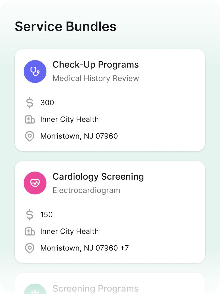220x294 pixels.
Task: Click Morristown address in Check-Up Programs card
Action: 79,136
